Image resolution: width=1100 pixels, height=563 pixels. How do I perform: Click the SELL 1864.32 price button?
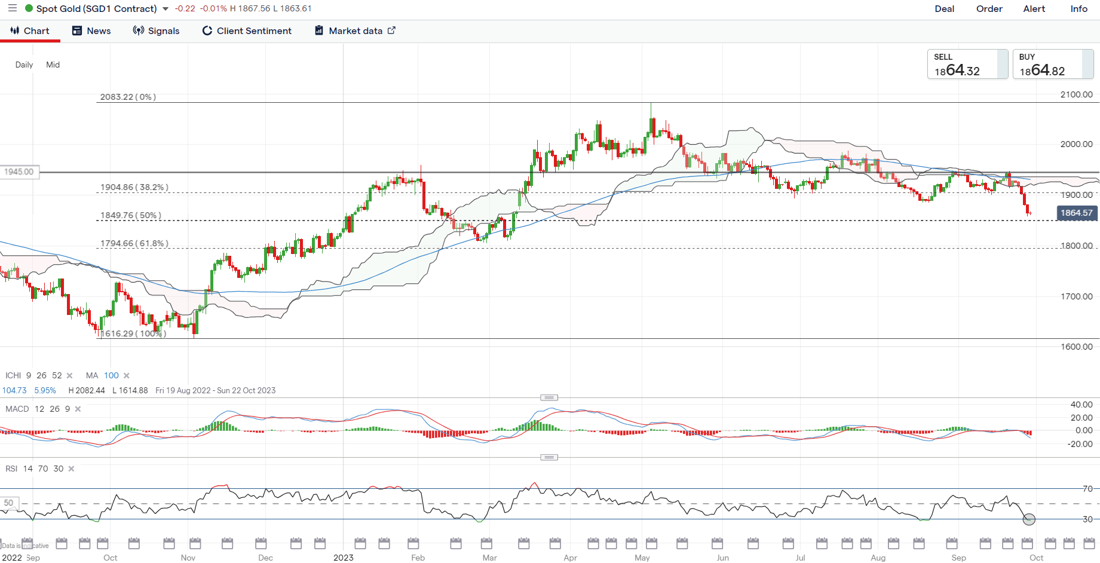click(x=967, y=64)
